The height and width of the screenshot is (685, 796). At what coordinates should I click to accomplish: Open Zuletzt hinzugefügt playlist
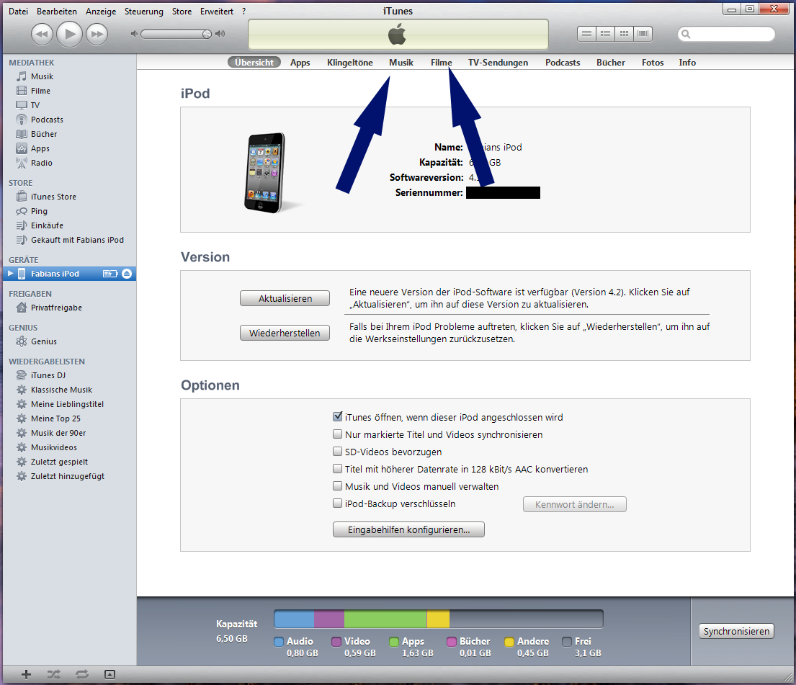tap(68, 476)
